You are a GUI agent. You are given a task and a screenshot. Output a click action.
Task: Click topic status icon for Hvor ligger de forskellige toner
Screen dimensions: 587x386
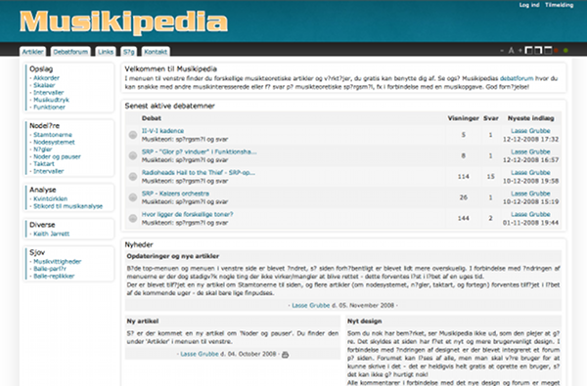tap(133, 218)
